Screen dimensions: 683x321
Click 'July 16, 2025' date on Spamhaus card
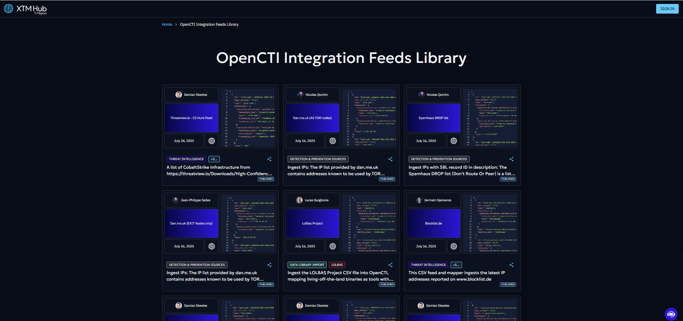(426, 141)
